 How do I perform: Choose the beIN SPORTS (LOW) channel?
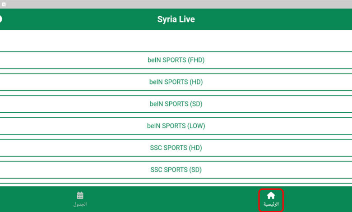click(176, 126)
